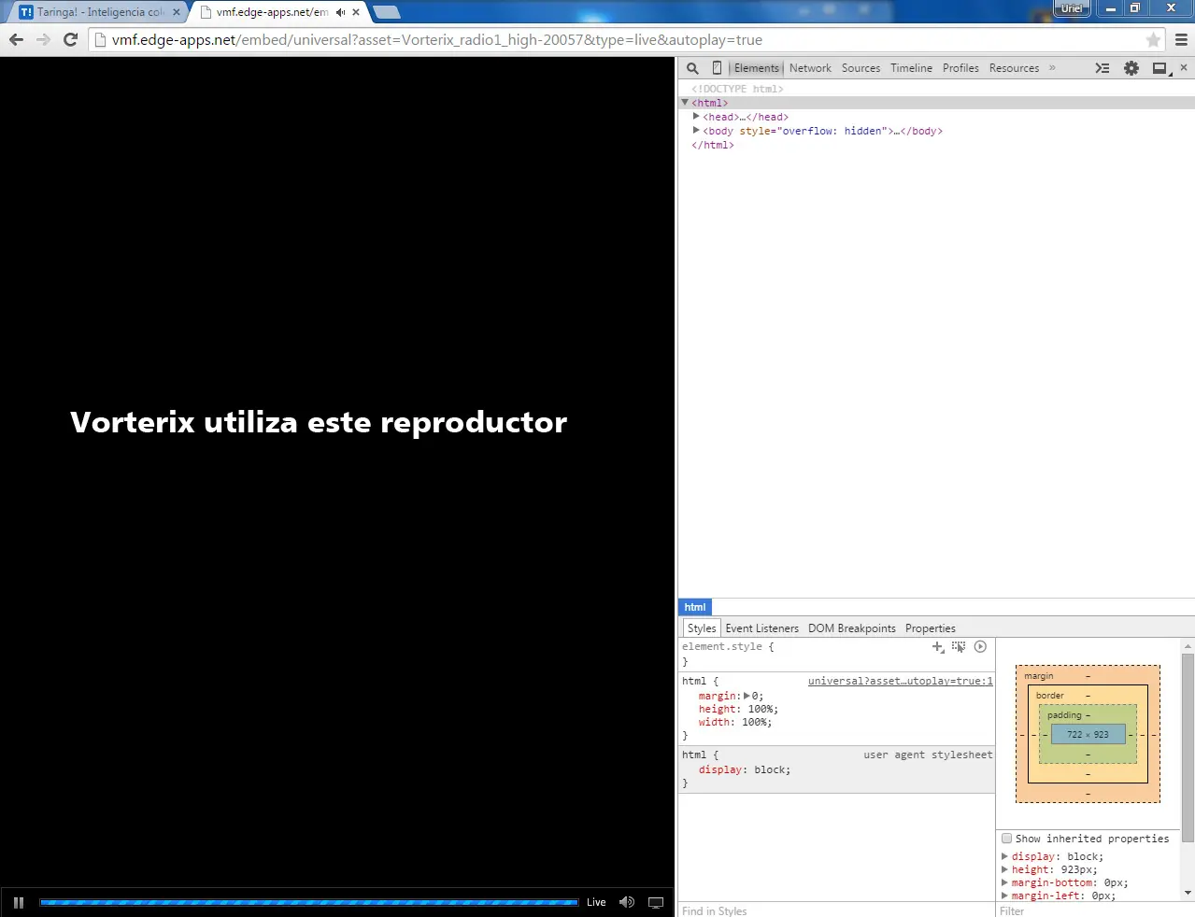Screen dimensions: 1195x917
Task: Expand the head element node
Action: point(696,117)
